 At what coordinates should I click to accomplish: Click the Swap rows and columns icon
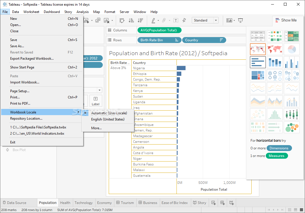click(x=122, y=20)
